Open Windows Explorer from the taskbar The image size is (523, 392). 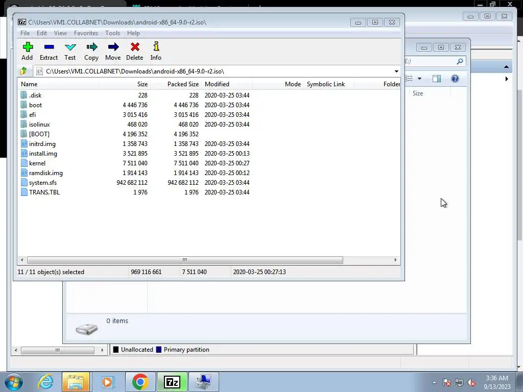[76, 382]
